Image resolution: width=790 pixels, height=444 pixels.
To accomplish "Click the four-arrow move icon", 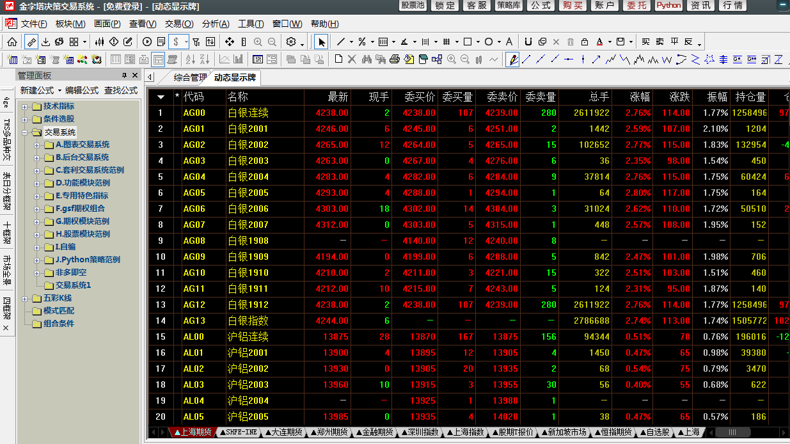I will click(x=229, y=42).
